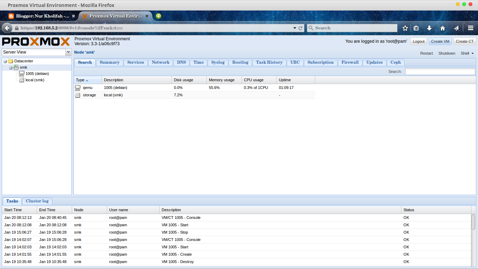Click the Create CT button
Viewport: 478px width, 269px height.
tap(465, 41)
